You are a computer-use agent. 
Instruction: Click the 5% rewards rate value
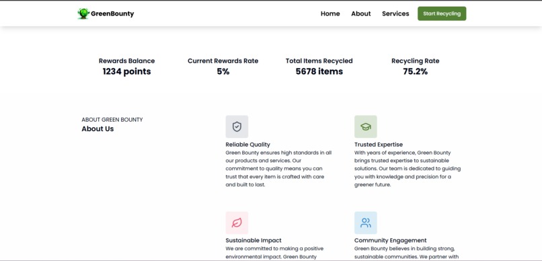tap(223, 71)
